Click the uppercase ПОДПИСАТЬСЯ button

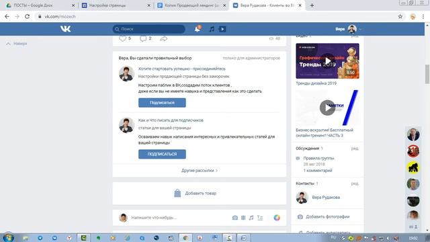[162, 154]
